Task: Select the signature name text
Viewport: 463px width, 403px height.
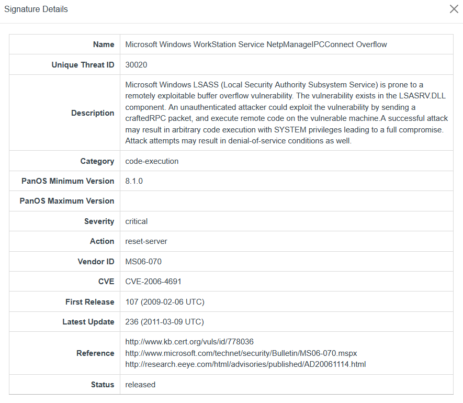Action: tap(256, 44)
